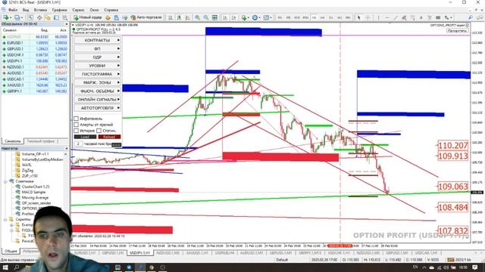This screenshot has height=272, width=485.
Task: Switch chart to candlesticks icon
Action: (x=179, y=17)
